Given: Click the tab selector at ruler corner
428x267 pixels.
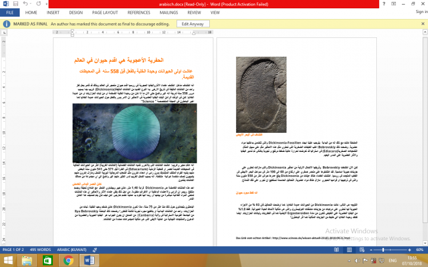Looking at the screenshot, I should [4, 33].
